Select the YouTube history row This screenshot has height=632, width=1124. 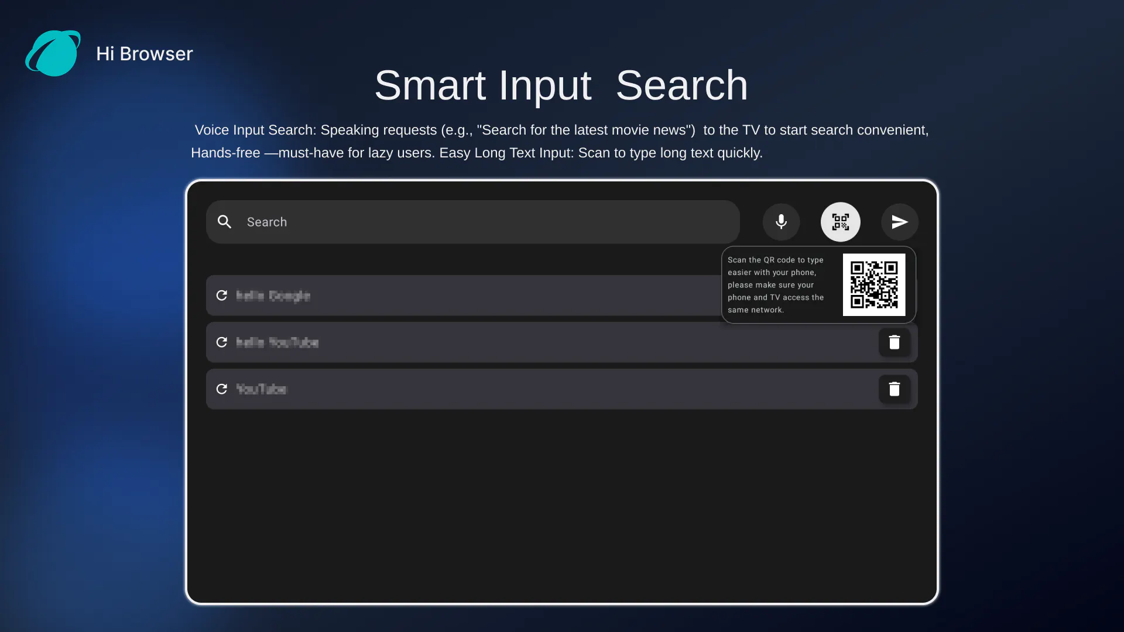click(562, 389)
